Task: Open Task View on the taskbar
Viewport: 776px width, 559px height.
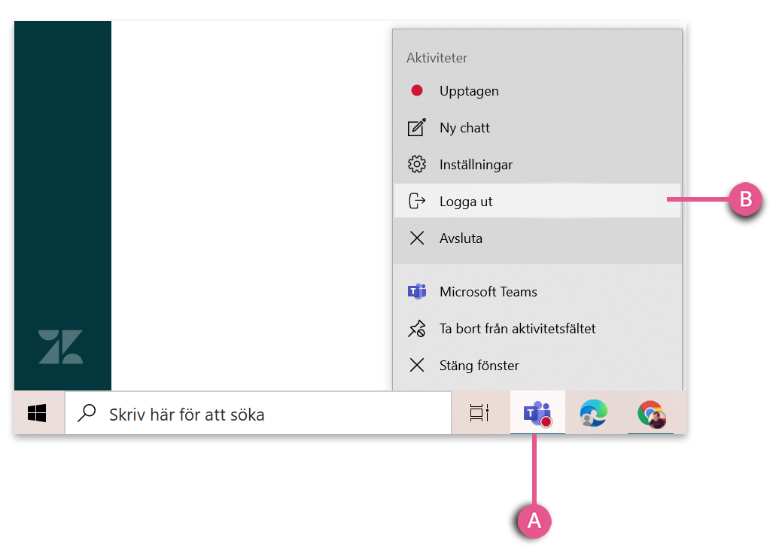Action: click(x=479, y=412)
